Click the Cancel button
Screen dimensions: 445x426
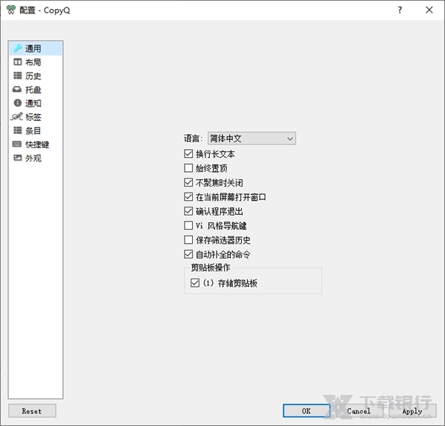point(359,410)
